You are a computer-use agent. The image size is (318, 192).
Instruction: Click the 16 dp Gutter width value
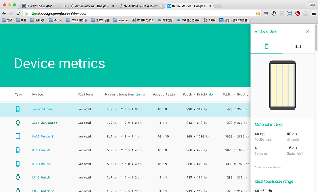point(292,148)
